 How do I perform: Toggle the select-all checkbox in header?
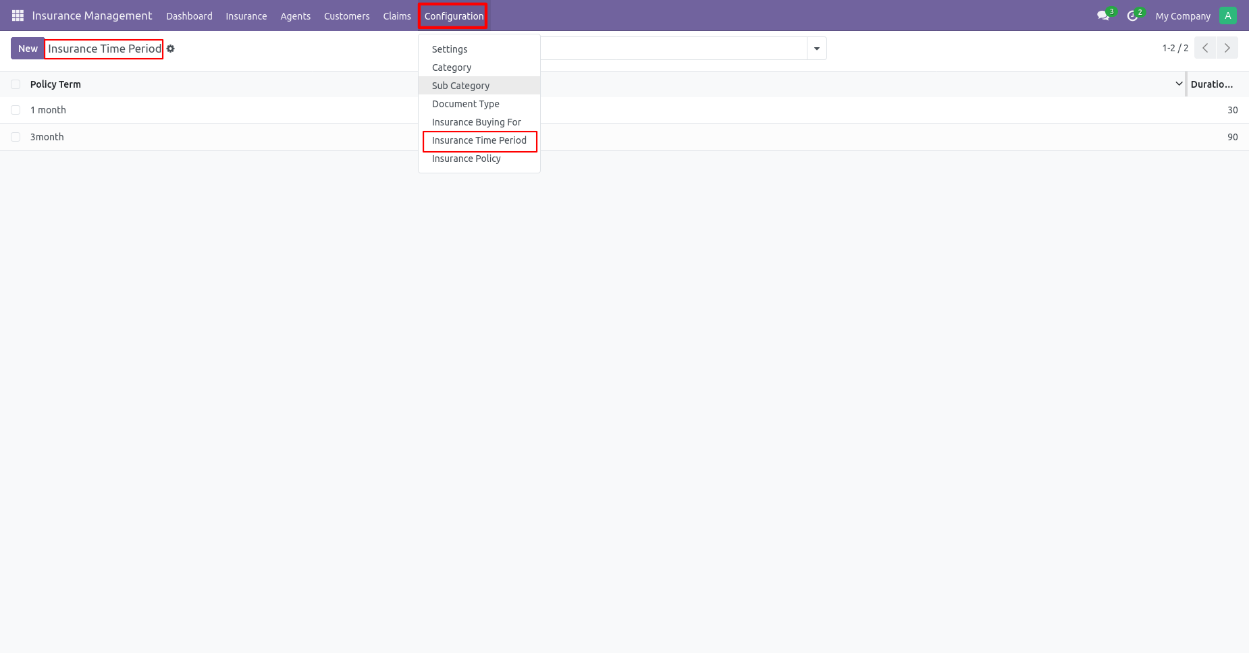tap(16, 84)
